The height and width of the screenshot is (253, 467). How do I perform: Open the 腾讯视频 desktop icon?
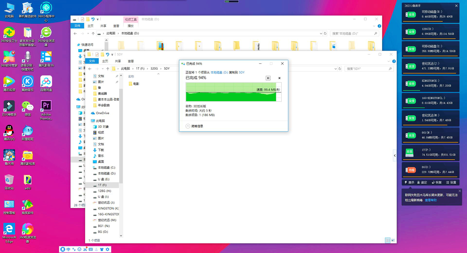coord(9,84)
